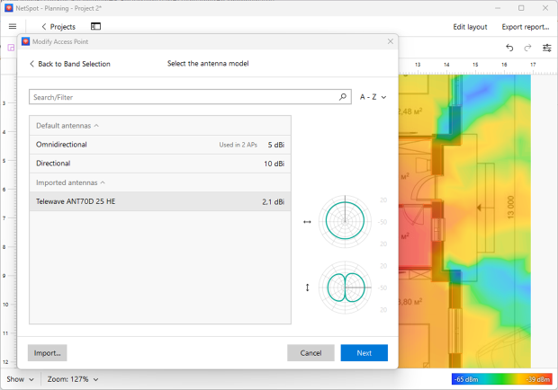Open the Zoom 127% dropdown
Screen dimensions: 558x390
click(73, 379)
